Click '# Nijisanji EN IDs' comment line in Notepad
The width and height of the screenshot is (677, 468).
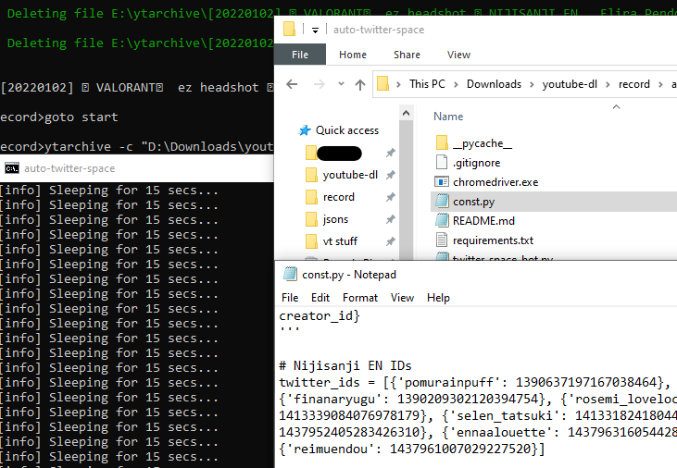coord(345,366)
